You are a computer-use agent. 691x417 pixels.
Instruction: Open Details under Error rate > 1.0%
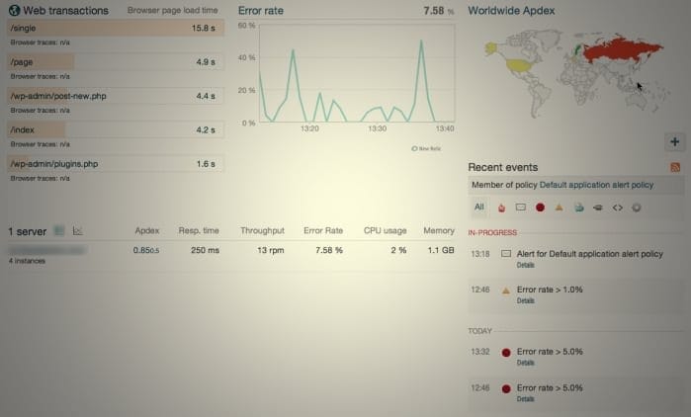[x=525, y=300]
